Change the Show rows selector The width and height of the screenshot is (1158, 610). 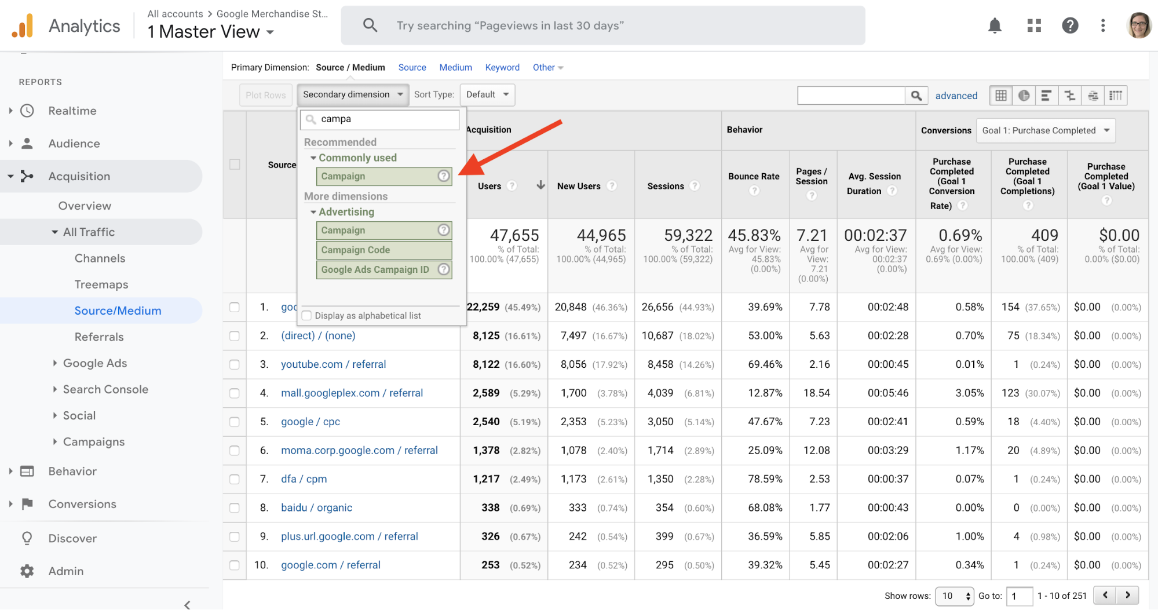pyautogui.click(x=954, y=596)
